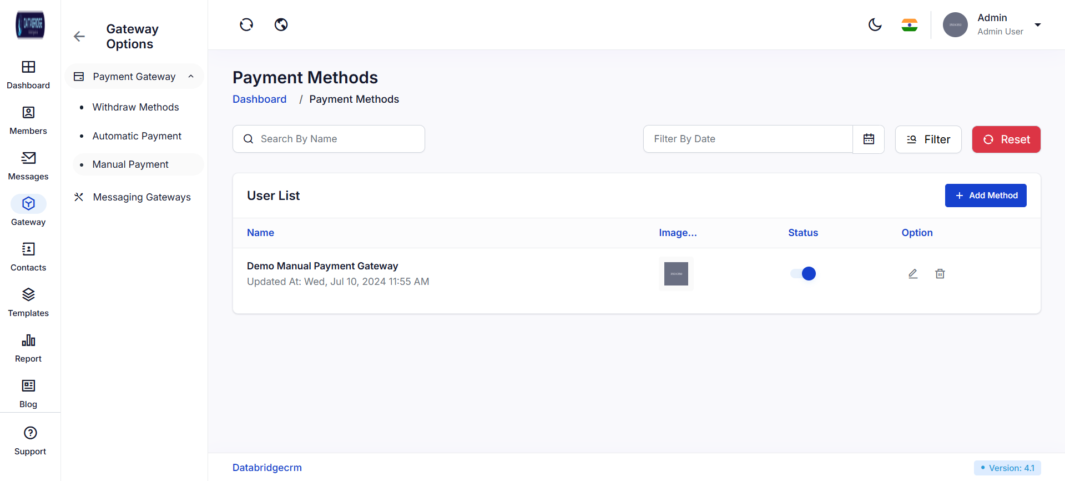Viewport: 1065px width, 481px height.
Task: Open Templates in the sidebar
Action: (28, 302)
